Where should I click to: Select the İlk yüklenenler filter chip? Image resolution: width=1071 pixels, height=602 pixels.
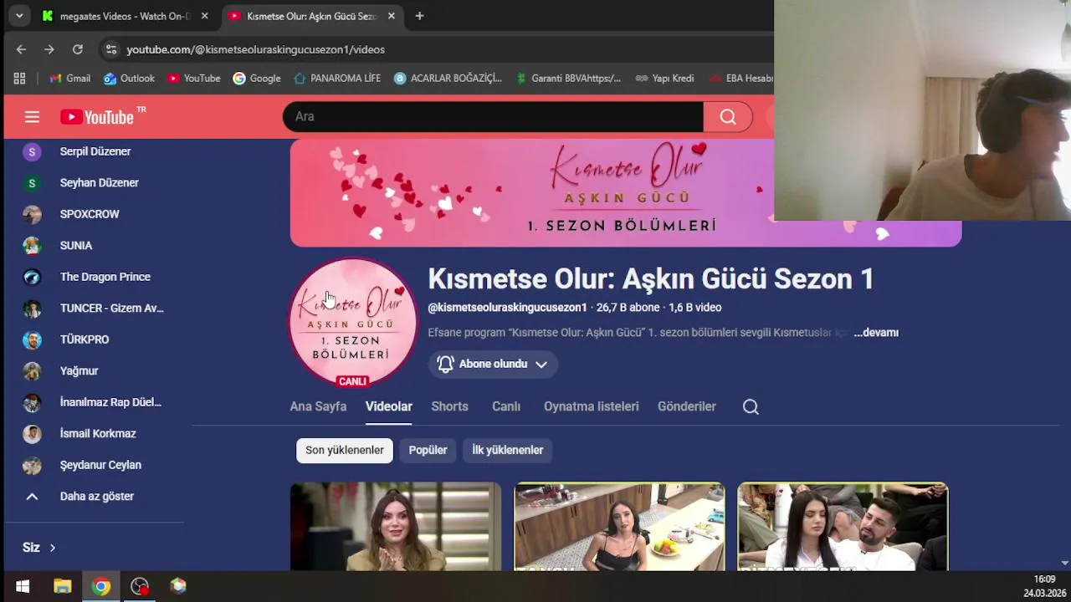coord(507,450)
